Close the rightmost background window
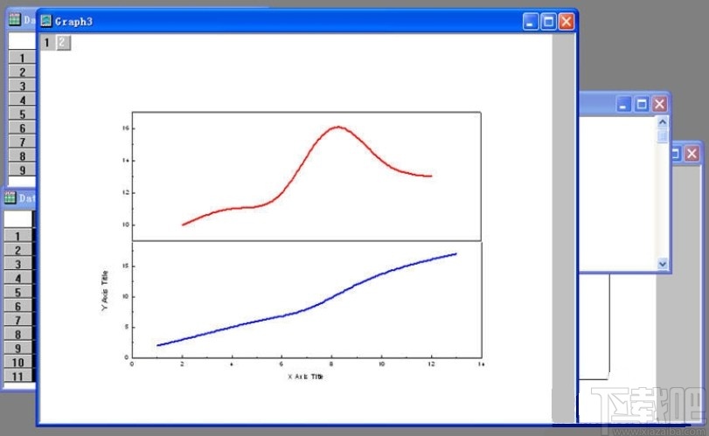The image size is (709, 436). (692, 154)
